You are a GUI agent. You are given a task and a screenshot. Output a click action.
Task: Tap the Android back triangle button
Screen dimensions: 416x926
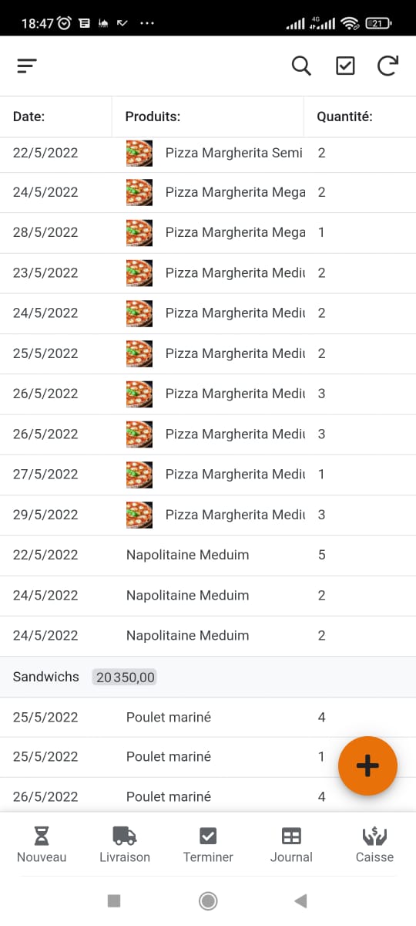(301, 901)
